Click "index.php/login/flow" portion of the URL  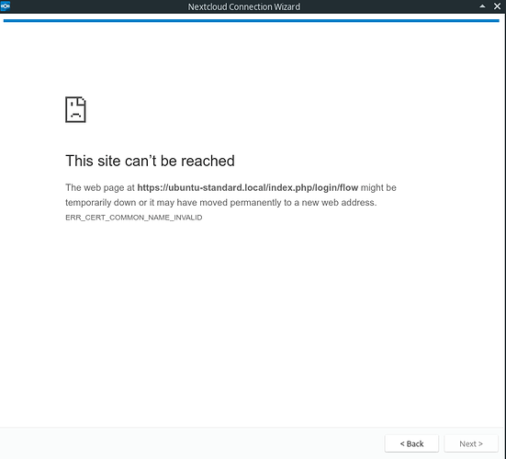click(x=313, y=187)
